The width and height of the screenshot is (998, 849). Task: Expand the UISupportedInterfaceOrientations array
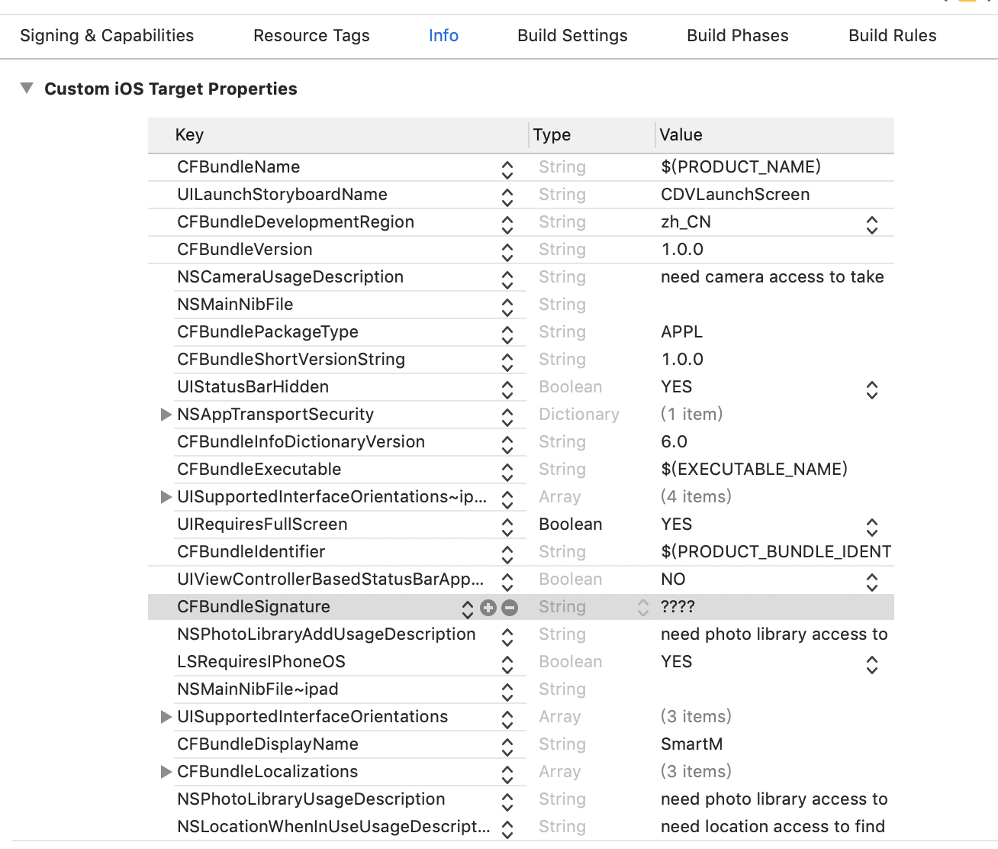166,717
